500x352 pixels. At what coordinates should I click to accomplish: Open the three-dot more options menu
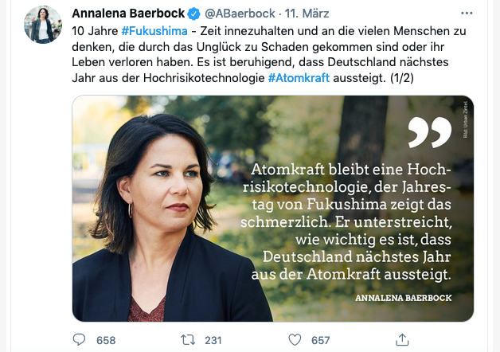[467, 13]
